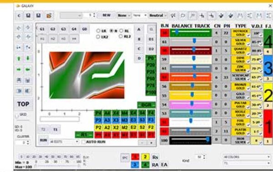Click the black IRON SILVER balance track slider
This screenshot has width=273, height=172.
(191, 140)
